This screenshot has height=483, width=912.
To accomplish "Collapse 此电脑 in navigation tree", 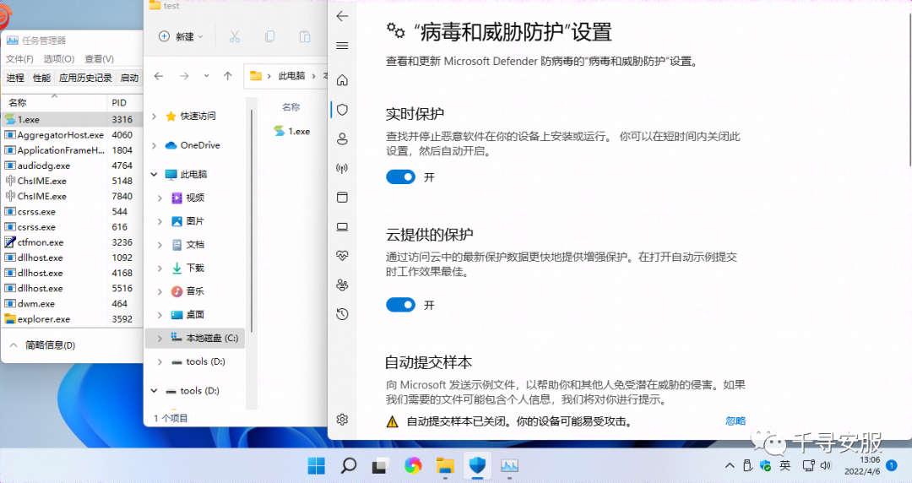I will click(x=155, y=174).
